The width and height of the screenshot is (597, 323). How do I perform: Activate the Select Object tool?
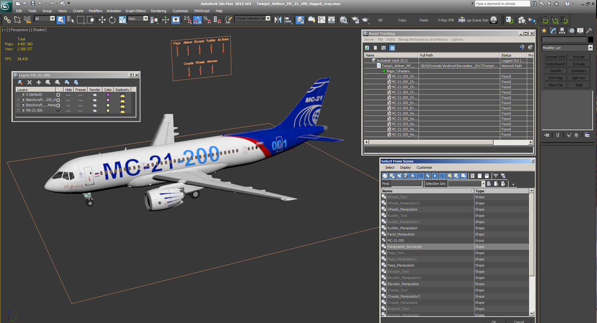pyautogui.click(x=61, y=19)
